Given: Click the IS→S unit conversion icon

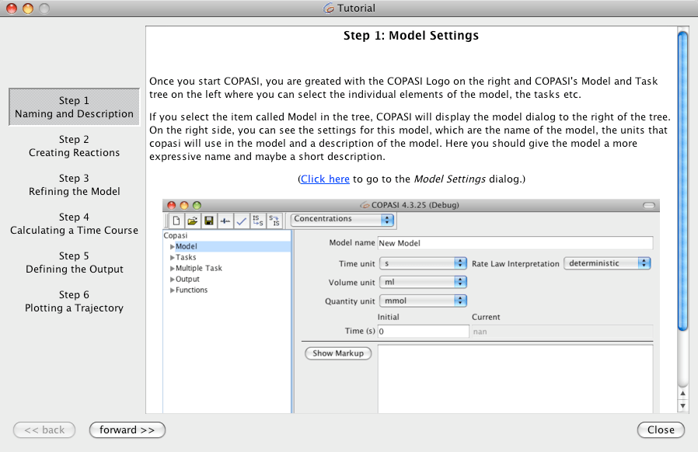Looking at the screenshot, I should (x=257, y=220).
